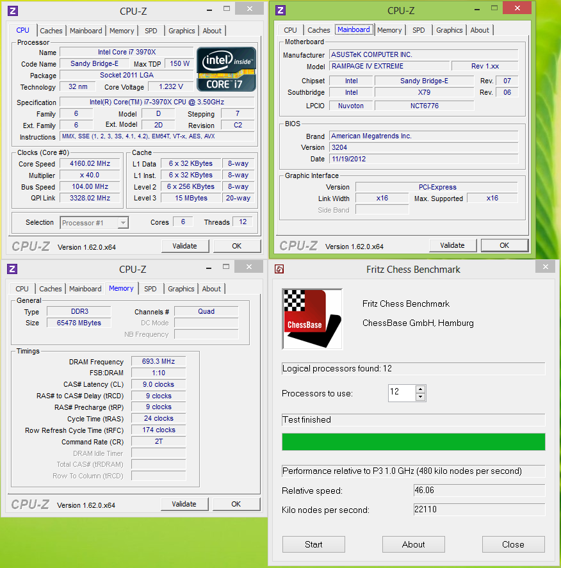Open About tab in the Processor window
Screen dimensions: 561x568
212,31
